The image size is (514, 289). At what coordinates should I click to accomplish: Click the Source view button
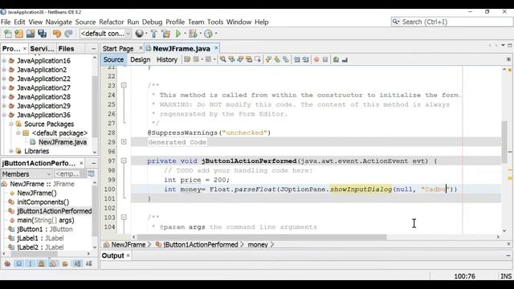pos(113,59)
